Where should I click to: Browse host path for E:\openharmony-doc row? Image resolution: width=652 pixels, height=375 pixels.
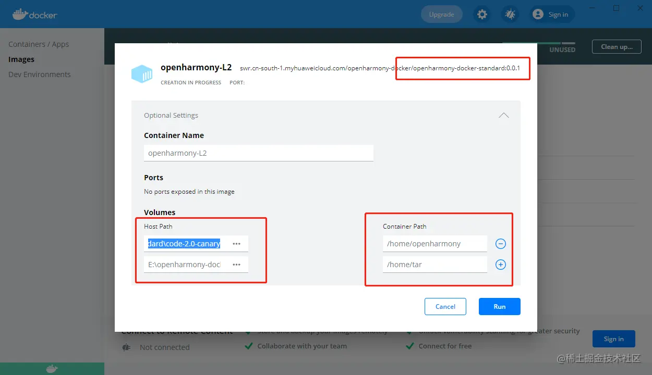(x=237, y=265)
